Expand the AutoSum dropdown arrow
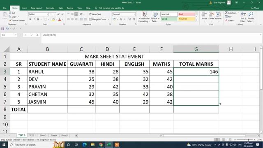This screenshot has height=148, width=263. pyautogui.click(x=239, y=13)
